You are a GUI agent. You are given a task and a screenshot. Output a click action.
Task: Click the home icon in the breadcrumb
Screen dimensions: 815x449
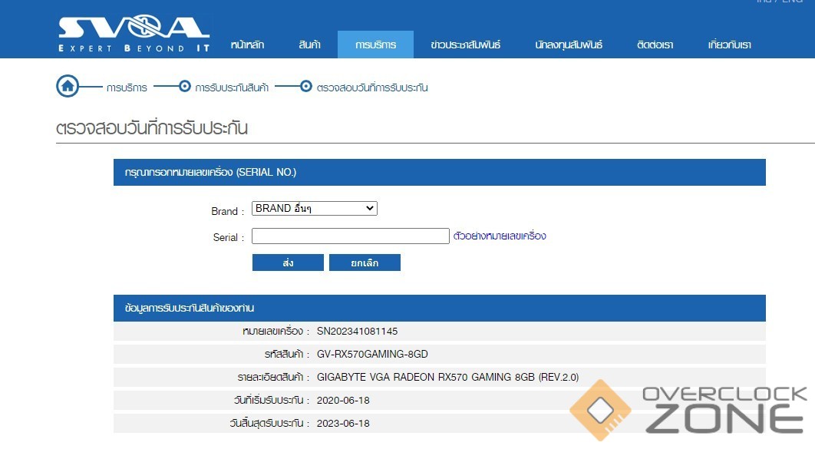[x=68, y=87]
